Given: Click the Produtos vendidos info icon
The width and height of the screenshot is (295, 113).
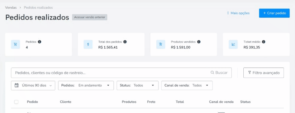Looking at the screenshot, I should 199,42.
